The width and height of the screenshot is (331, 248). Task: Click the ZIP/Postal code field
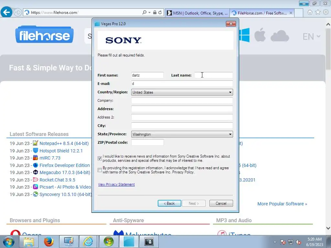point(147,142)
